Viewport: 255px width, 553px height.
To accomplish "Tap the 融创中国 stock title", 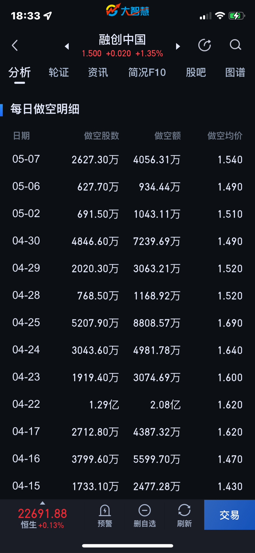I will click(123, 40).
